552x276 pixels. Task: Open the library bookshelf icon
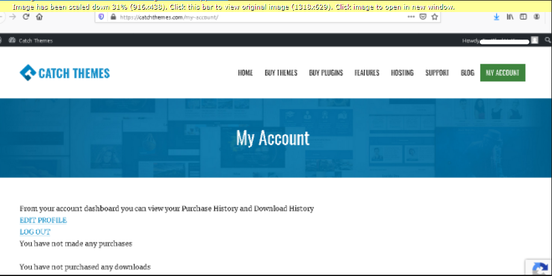pos(510,17)
